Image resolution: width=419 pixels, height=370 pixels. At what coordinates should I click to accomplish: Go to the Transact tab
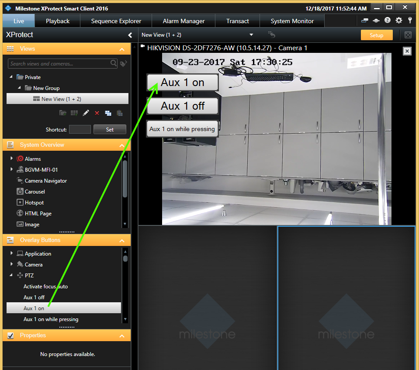237,21
